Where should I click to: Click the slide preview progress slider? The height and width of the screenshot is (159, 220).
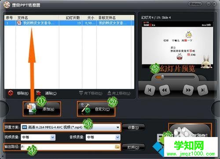175,77
